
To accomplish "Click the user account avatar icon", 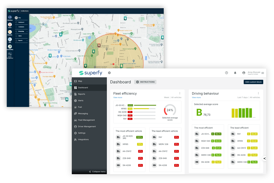I will [x=244, y=73].
